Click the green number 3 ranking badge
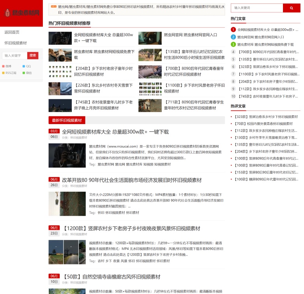 tap(233, 44)
